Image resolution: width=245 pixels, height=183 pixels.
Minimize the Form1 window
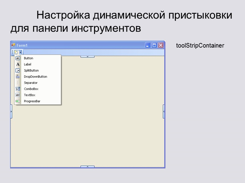pyautogui.click(x=148, y=45)
